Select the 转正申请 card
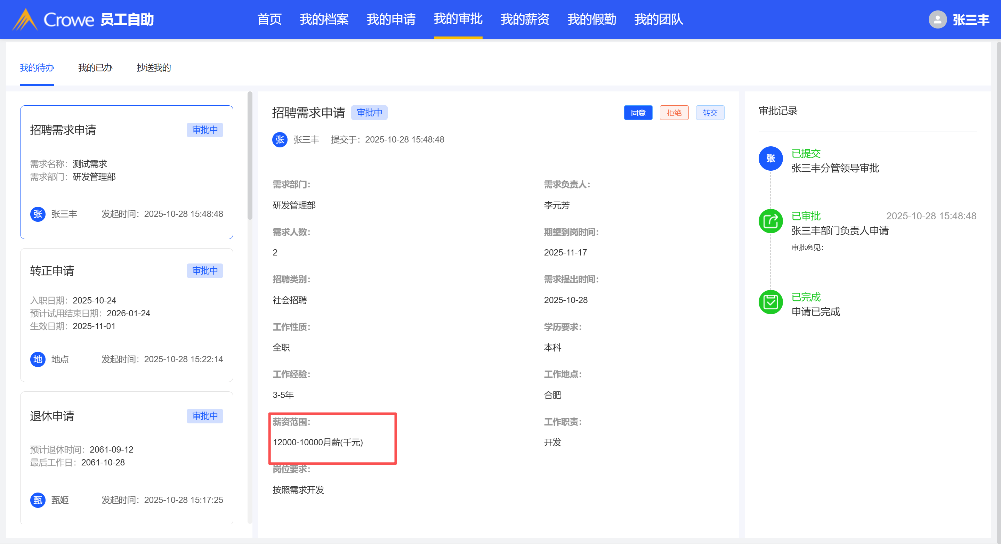Screen dimensions: 1001x544 [126, 315]
